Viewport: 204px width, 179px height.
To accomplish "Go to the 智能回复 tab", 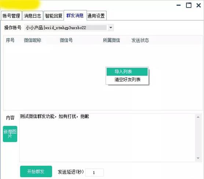I will click(x=54, y=16).
